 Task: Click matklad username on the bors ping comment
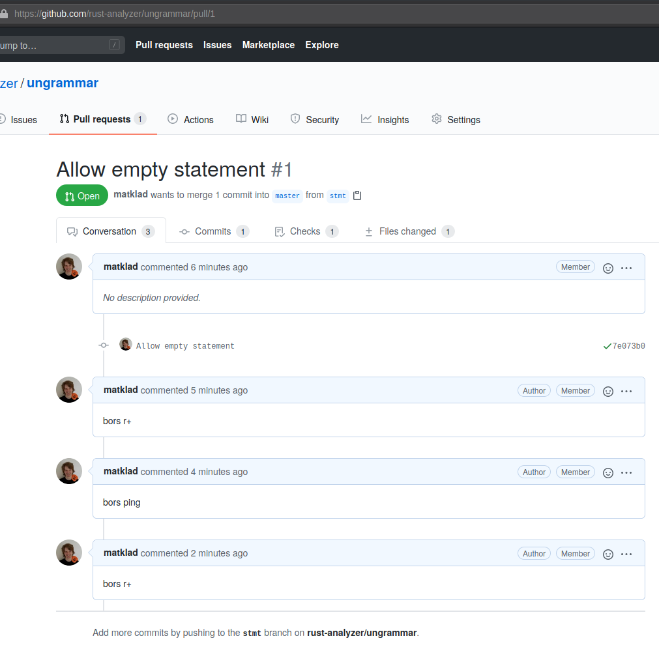click(121, 471)
